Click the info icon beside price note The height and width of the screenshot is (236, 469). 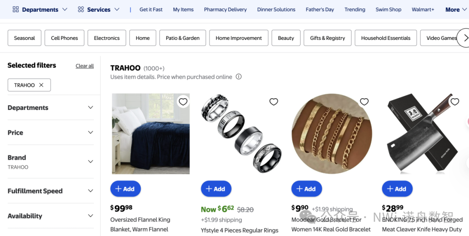238,77
